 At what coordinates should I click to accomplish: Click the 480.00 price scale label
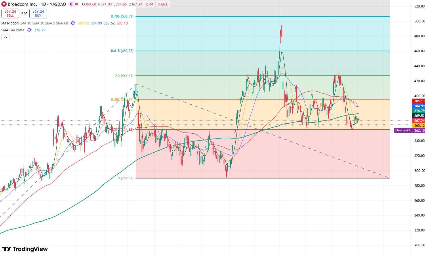pyautogui.click(x=419, y=36)
